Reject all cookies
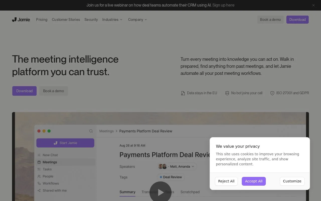This screenshot has height=201, width=321. click(226, 181)
